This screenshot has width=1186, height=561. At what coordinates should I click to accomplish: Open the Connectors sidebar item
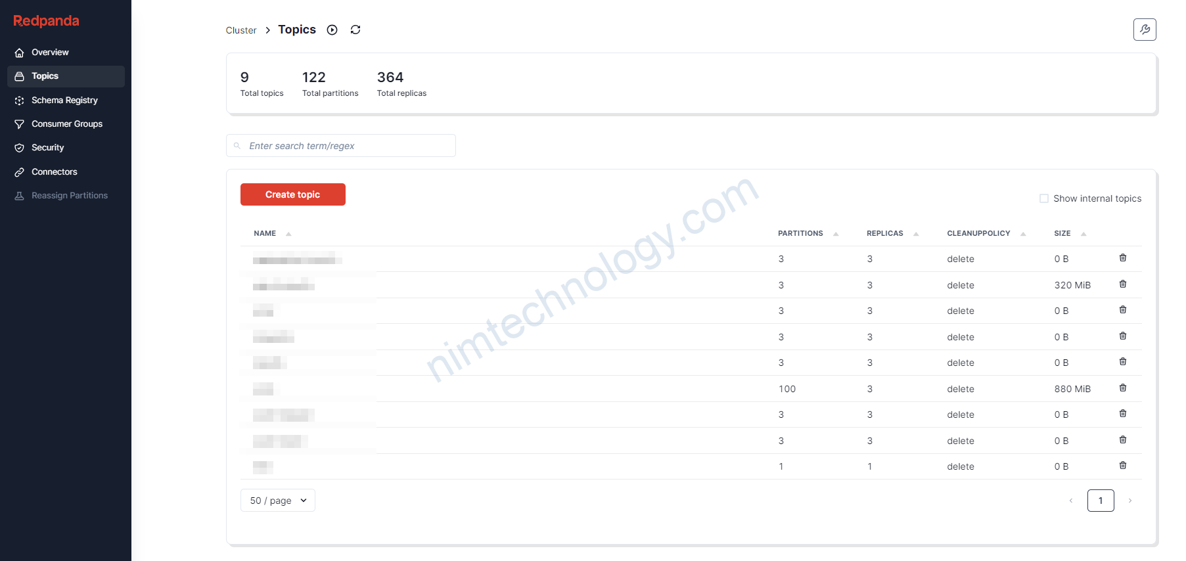[x=54, y=171]
